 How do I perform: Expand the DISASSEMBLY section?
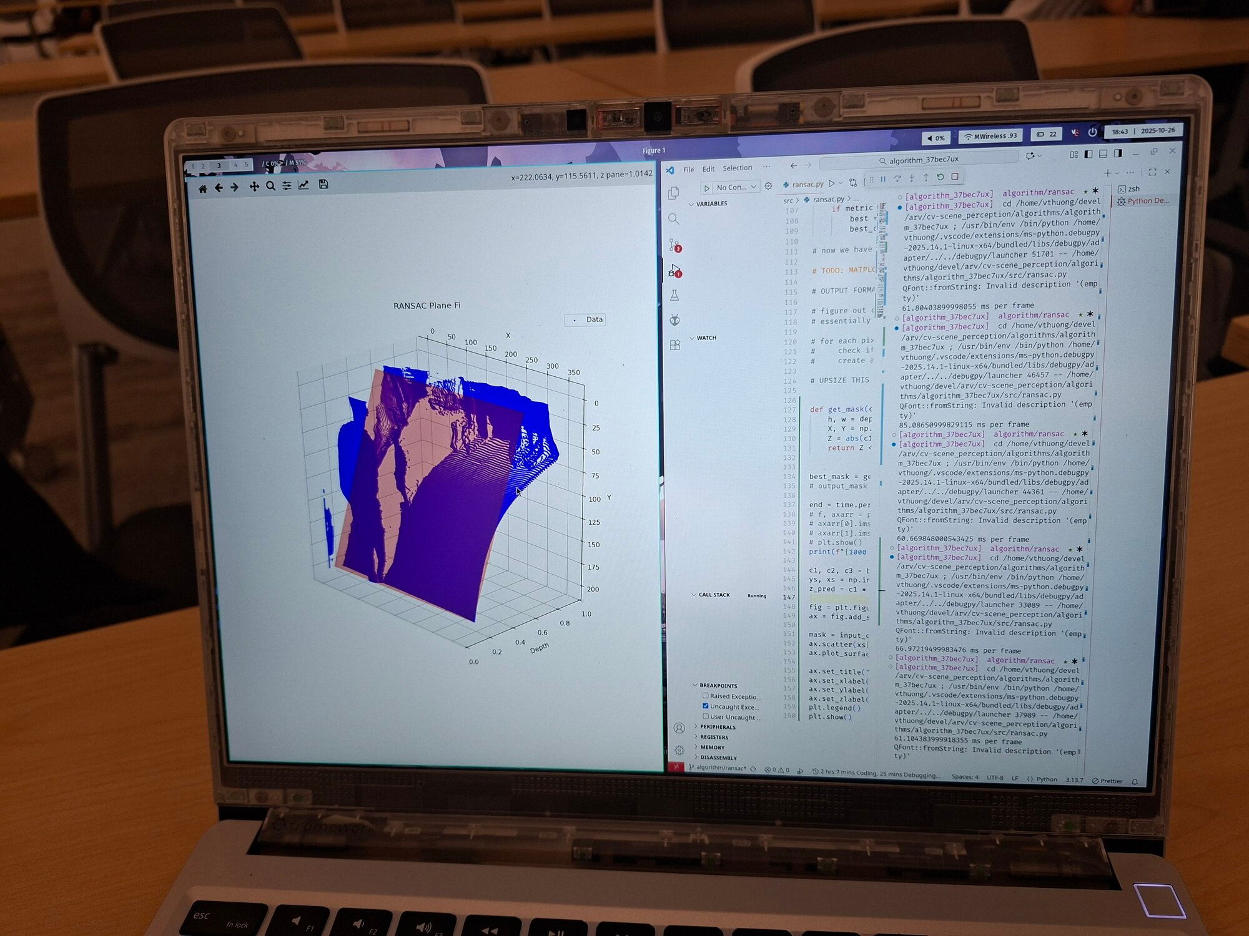pyautogui.click(x=716, y=758)
